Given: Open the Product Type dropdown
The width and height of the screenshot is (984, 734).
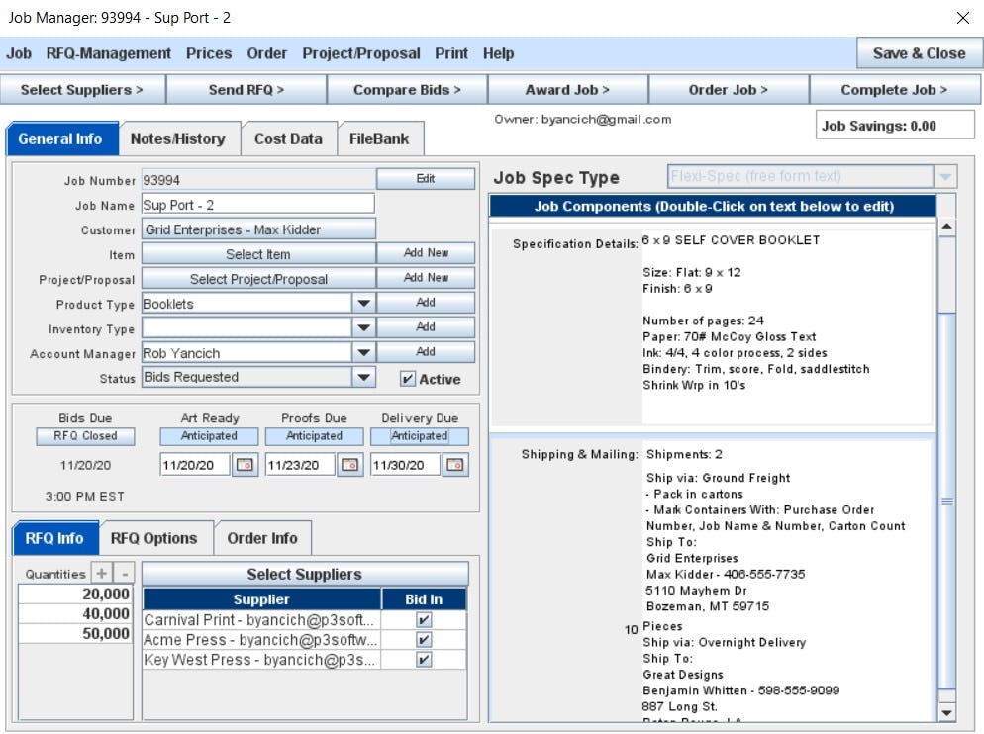Looking at the screenshot, I should tap(362, 303).
